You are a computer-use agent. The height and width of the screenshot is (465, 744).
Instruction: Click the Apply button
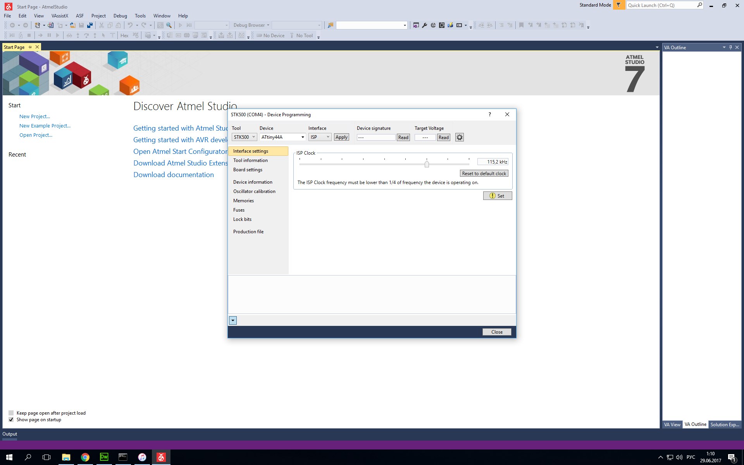click(x=341, y=137)
